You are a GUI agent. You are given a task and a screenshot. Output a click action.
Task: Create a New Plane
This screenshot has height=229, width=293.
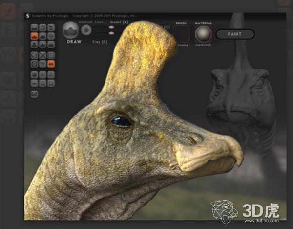coord(34,83)
